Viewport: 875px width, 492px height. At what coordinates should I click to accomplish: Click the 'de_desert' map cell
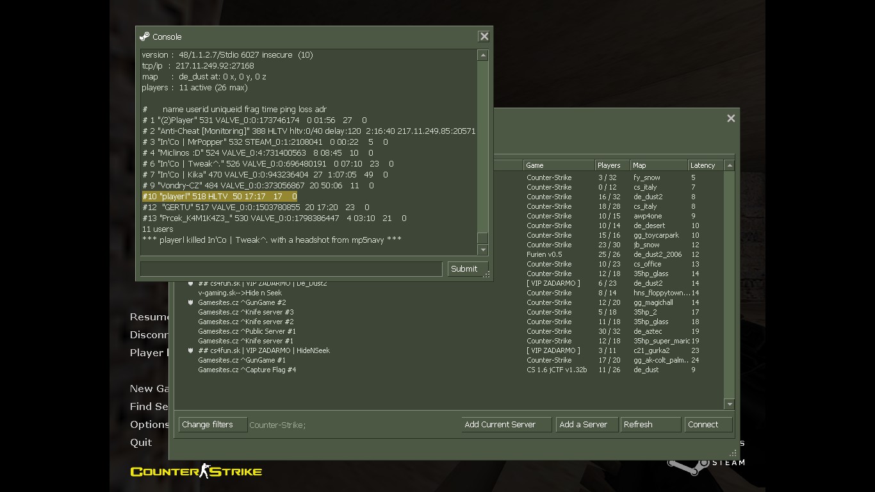click(649, 225)
